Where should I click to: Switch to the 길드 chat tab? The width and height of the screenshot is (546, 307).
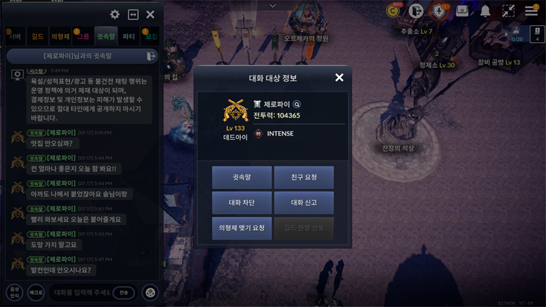38,36
